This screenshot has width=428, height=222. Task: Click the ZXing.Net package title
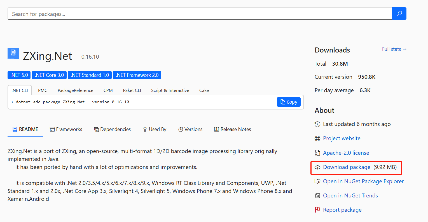point(47,56)
